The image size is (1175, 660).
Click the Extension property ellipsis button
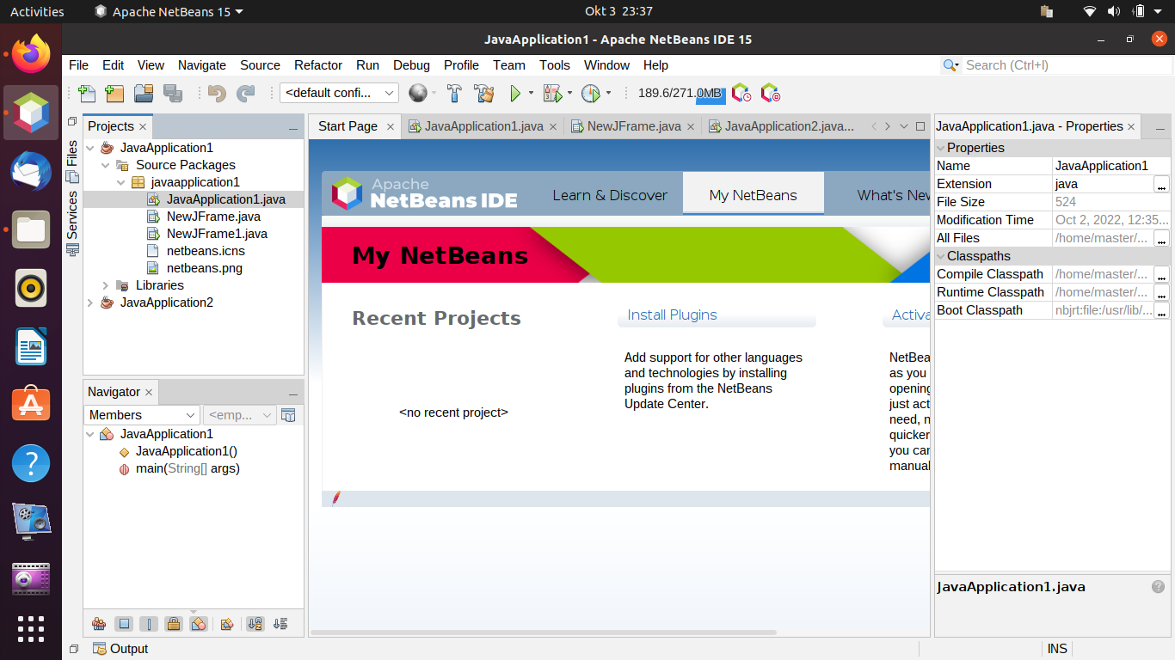pyautogui.click(x=1161, y=184)
